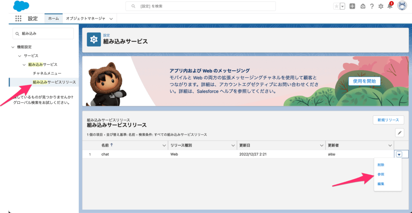Toggle the chat row action dropdown arrow
The image size is (412, 213).
pyautogui.click(x=399, y=154)
